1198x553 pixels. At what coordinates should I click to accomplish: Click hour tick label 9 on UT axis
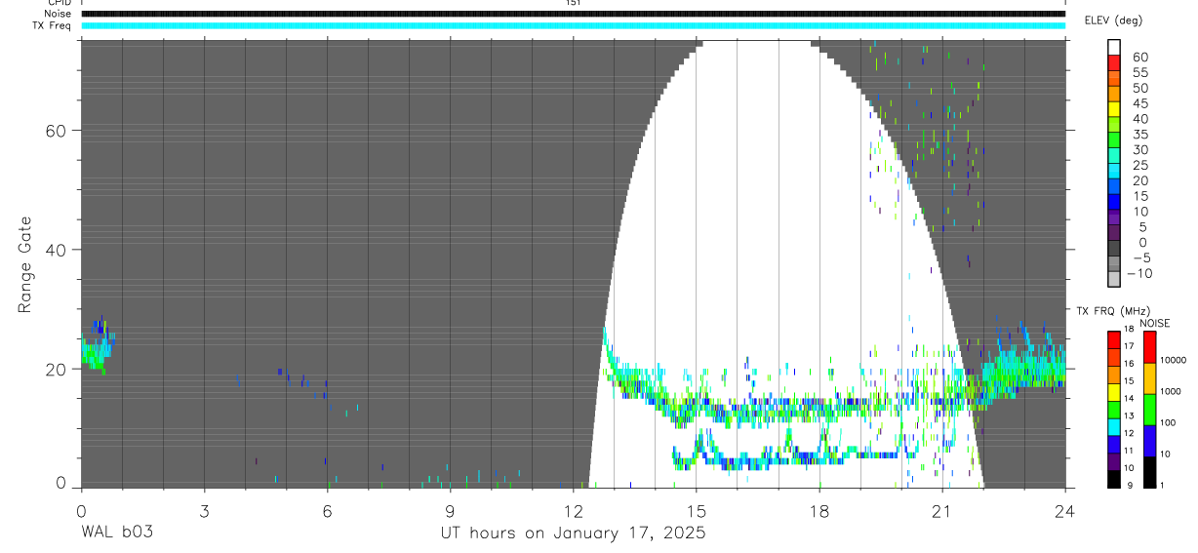450,510
